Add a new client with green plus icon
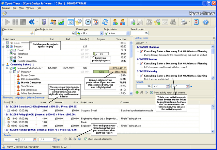The width and height of the screenshot is (217, 150). click(x=115, y=22)
